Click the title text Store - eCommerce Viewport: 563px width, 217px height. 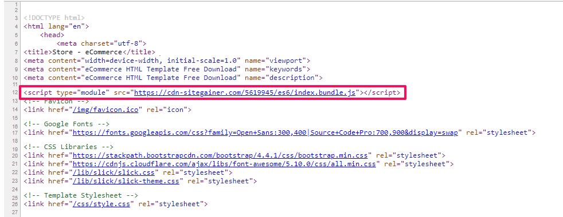[x=87, y=52]
